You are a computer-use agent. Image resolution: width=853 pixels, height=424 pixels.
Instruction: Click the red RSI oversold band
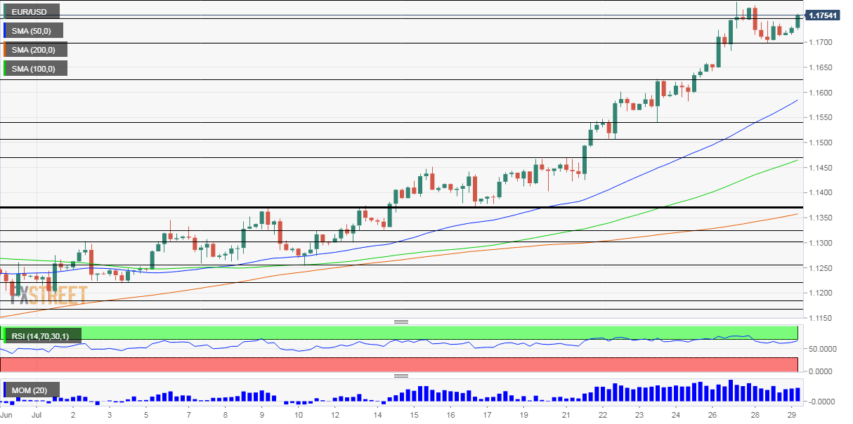point(399,364)
